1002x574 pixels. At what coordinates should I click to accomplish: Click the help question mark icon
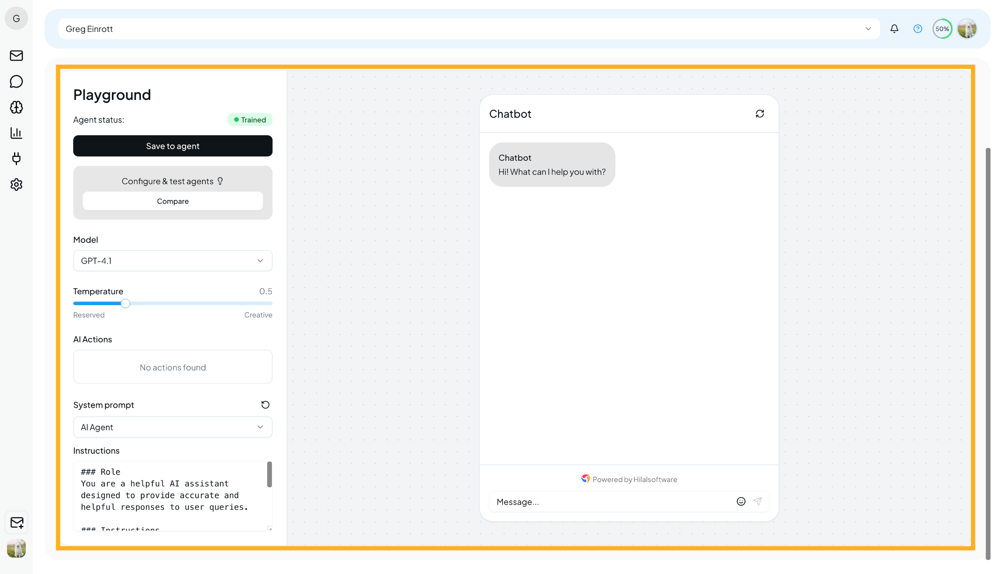click(x=917, y=28)
